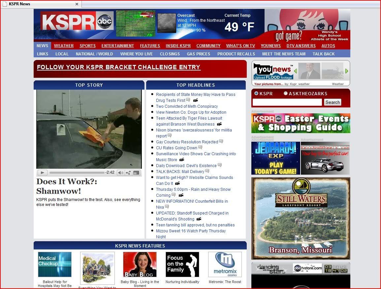Click the Metromix Ozarks feature icon

225,264
